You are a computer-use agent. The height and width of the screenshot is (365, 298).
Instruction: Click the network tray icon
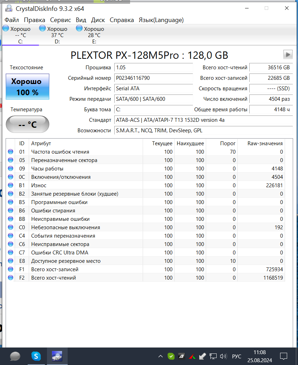point(213,356)
